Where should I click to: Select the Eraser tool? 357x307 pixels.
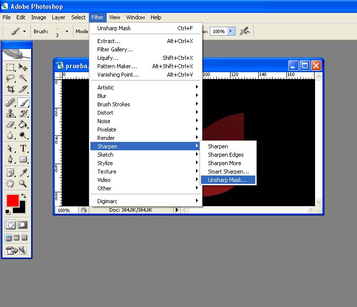point(10,125)
